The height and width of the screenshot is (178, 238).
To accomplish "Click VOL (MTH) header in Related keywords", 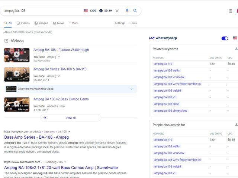I will coord(216,58).
